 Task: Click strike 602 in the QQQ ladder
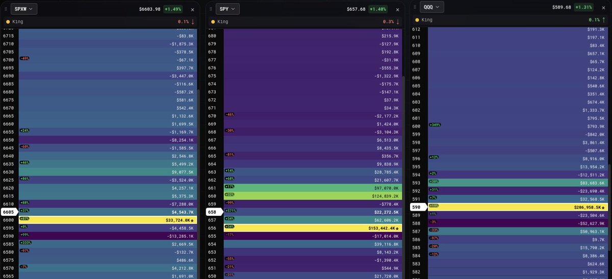(416, 110)
